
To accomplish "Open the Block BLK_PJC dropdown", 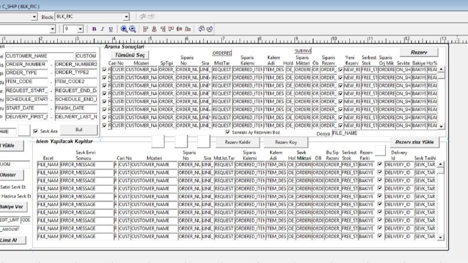I will [126, 17].
